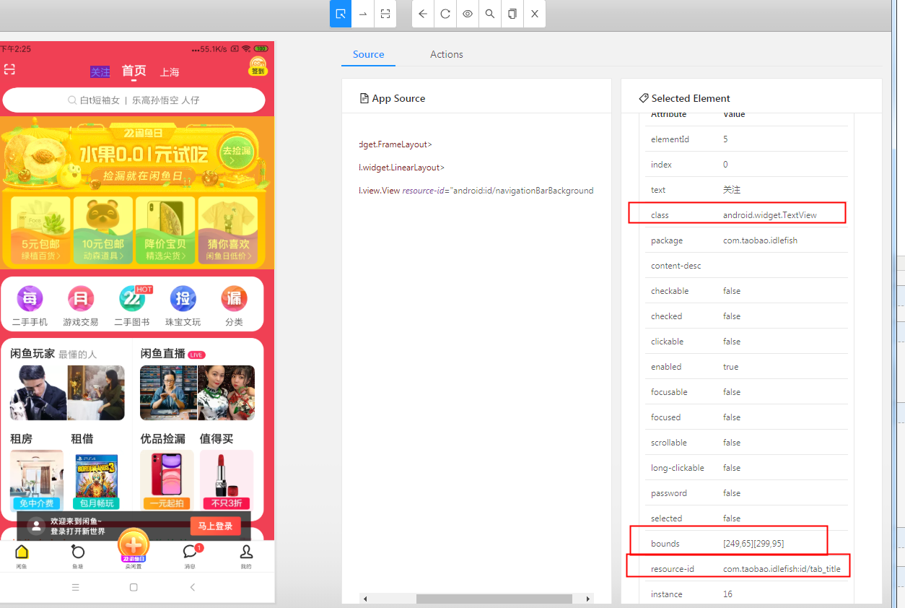Open the 5元包邮 promo card

[40, 230]
